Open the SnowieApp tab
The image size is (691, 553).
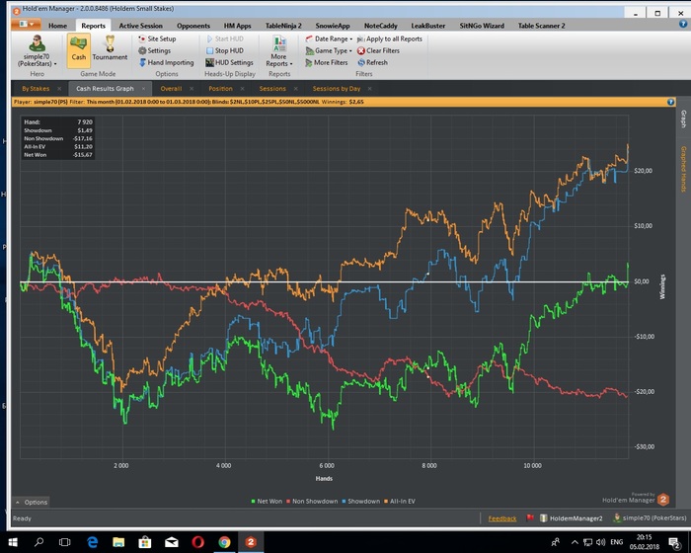(x=333, y=26)
